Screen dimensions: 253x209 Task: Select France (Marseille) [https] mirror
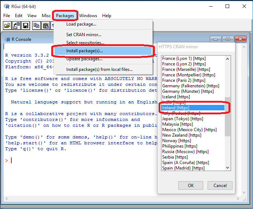pos(193,69)
